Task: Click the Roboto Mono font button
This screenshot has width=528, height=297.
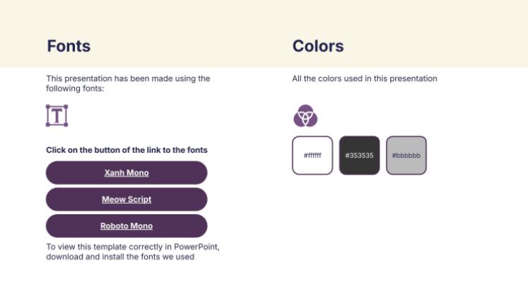Action: click(127, 226)
